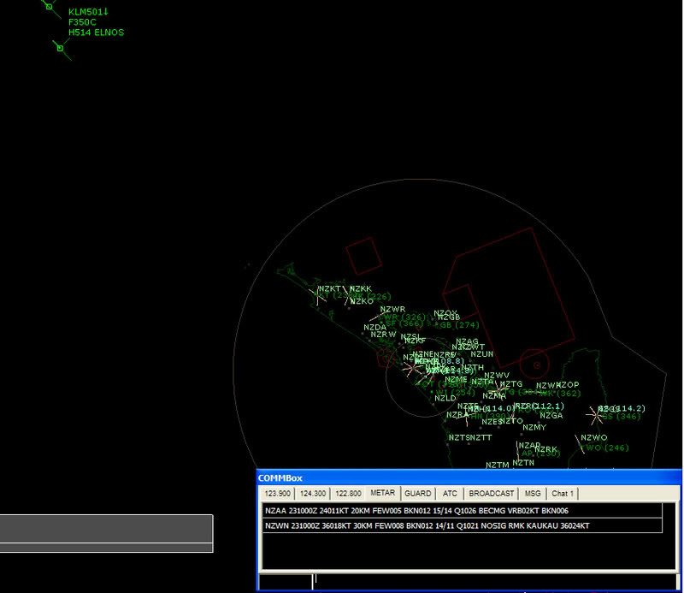Open the BROADCAST tab
Screen dimensions: 684x593
tap(491, 494)
